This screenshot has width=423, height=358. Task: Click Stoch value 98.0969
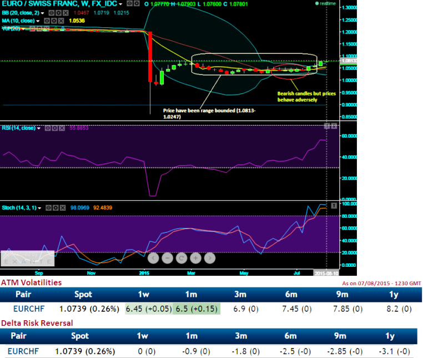click(80, 208)
